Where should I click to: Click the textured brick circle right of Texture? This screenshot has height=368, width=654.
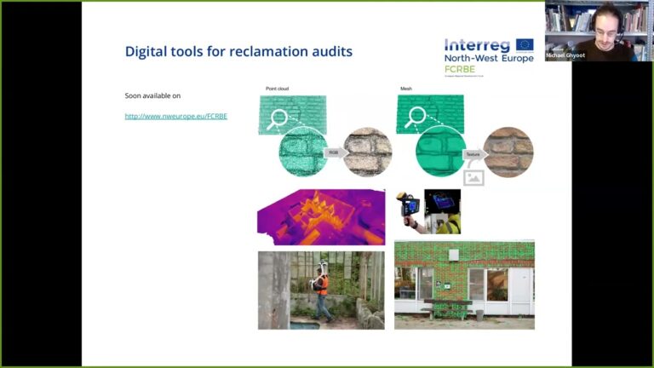point(508,152)
